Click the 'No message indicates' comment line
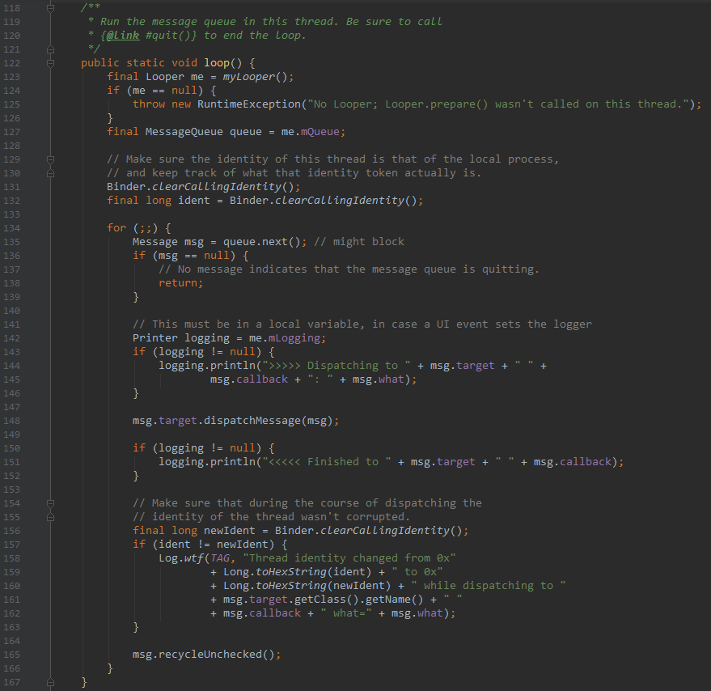Screen dimensions: 711x691 tap(349, 269)
